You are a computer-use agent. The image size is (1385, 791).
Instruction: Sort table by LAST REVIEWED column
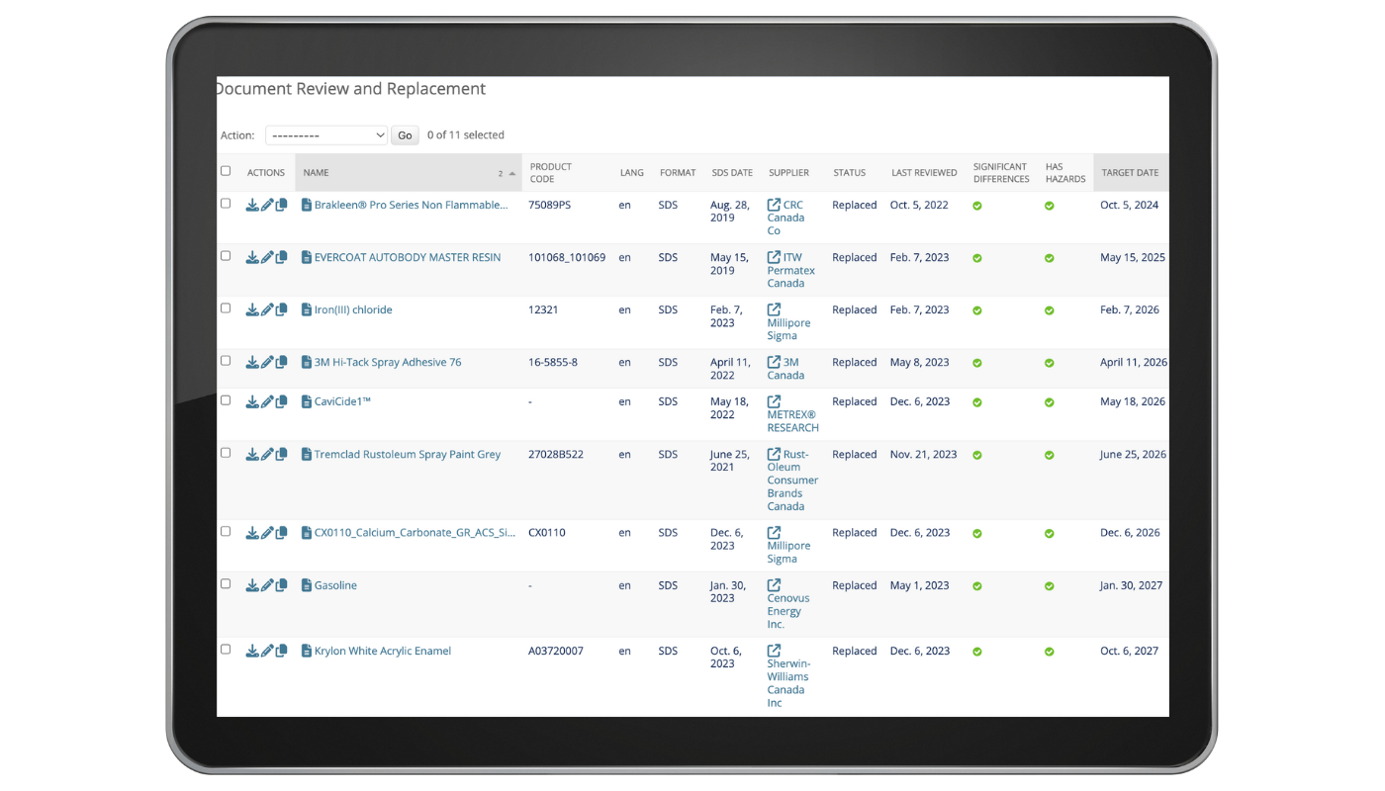(x=924, y=173)
